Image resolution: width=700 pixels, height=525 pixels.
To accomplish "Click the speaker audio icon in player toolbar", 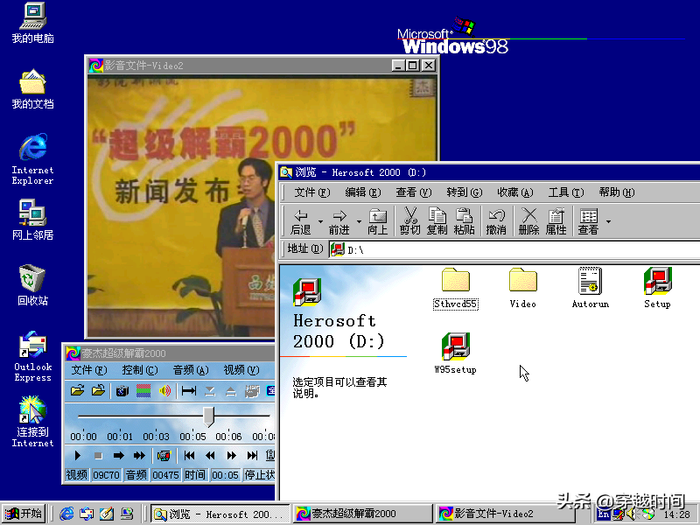I will pos(164,391).
